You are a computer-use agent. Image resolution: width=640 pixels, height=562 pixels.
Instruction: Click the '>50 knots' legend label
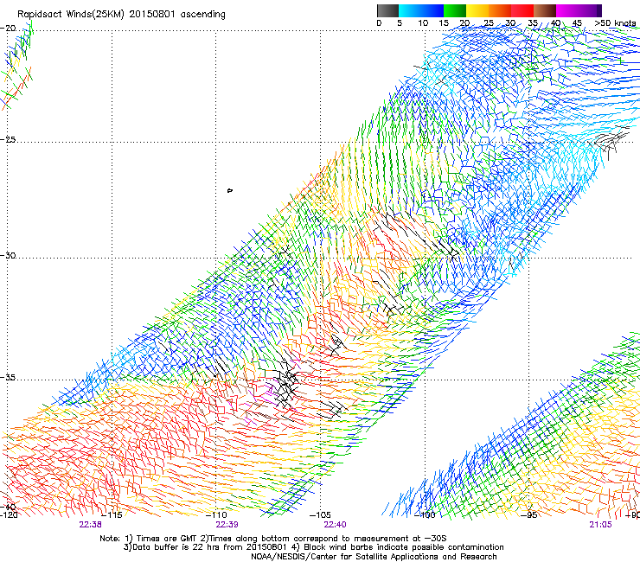pos(615,23)
